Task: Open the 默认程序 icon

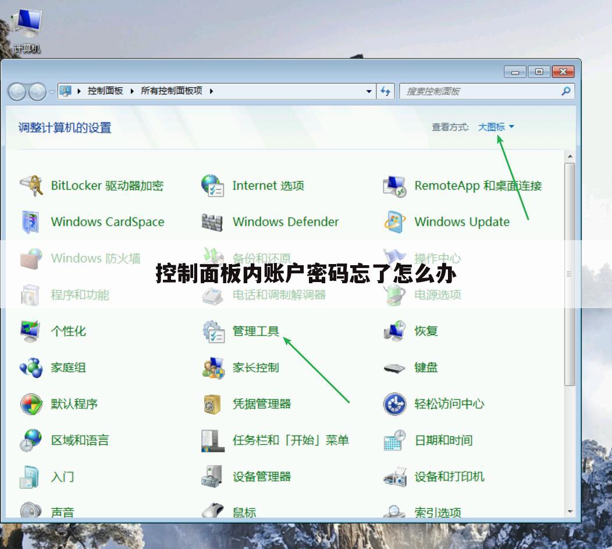Action: [x=31, y=404]
